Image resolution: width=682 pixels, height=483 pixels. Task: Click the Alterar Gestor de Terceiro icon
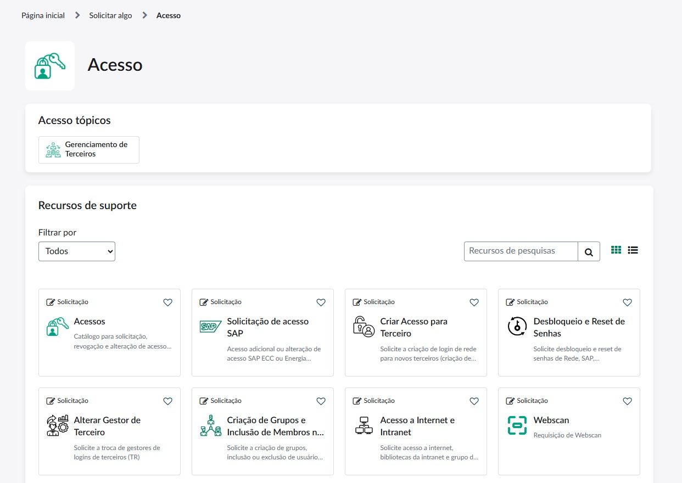click(57, 425)
